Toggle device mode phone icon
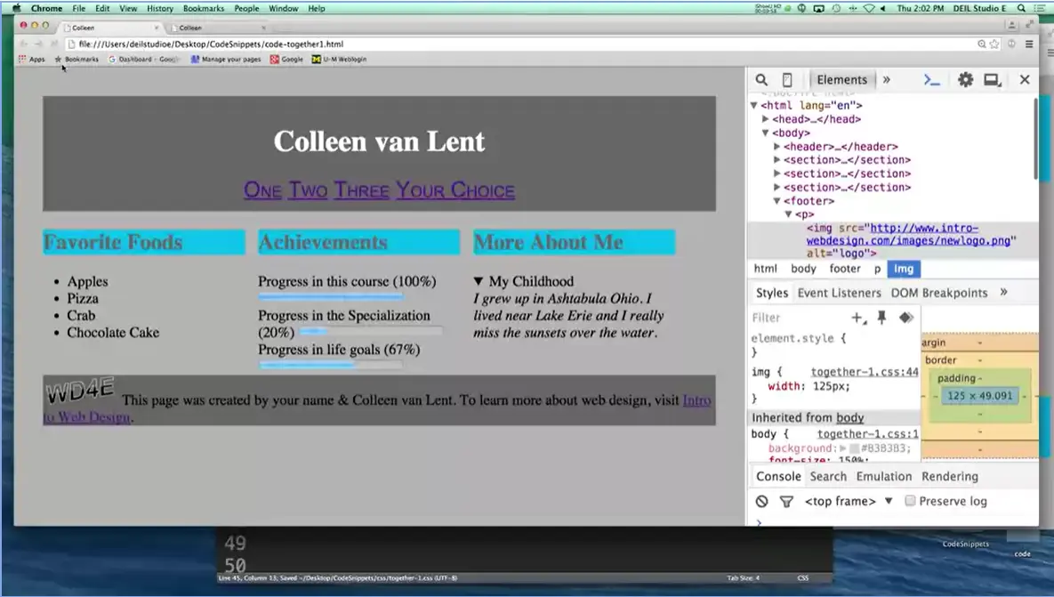Image resolution: width=1054 pixels, height=597 pixels. [787, 80]
